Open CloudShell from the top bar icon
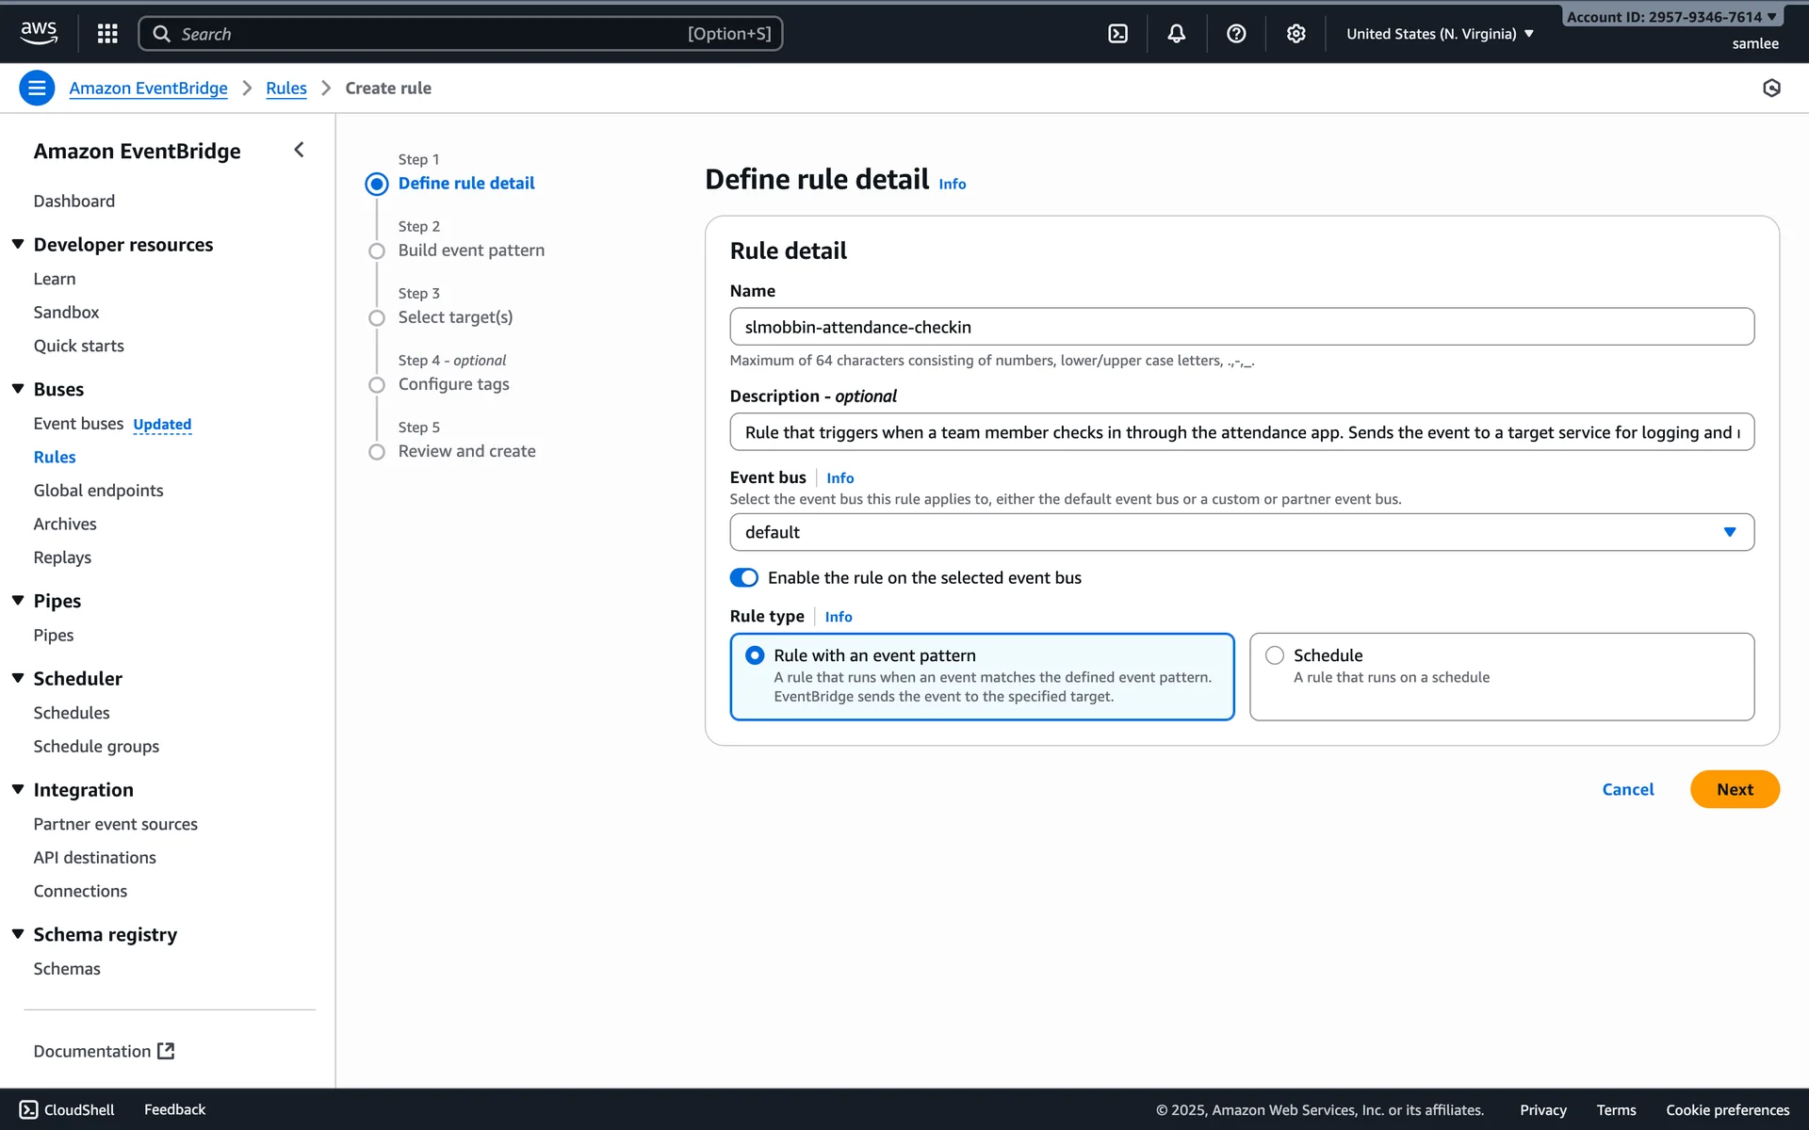Viewport: 1809px width, 1130px height. (1117, 34)
